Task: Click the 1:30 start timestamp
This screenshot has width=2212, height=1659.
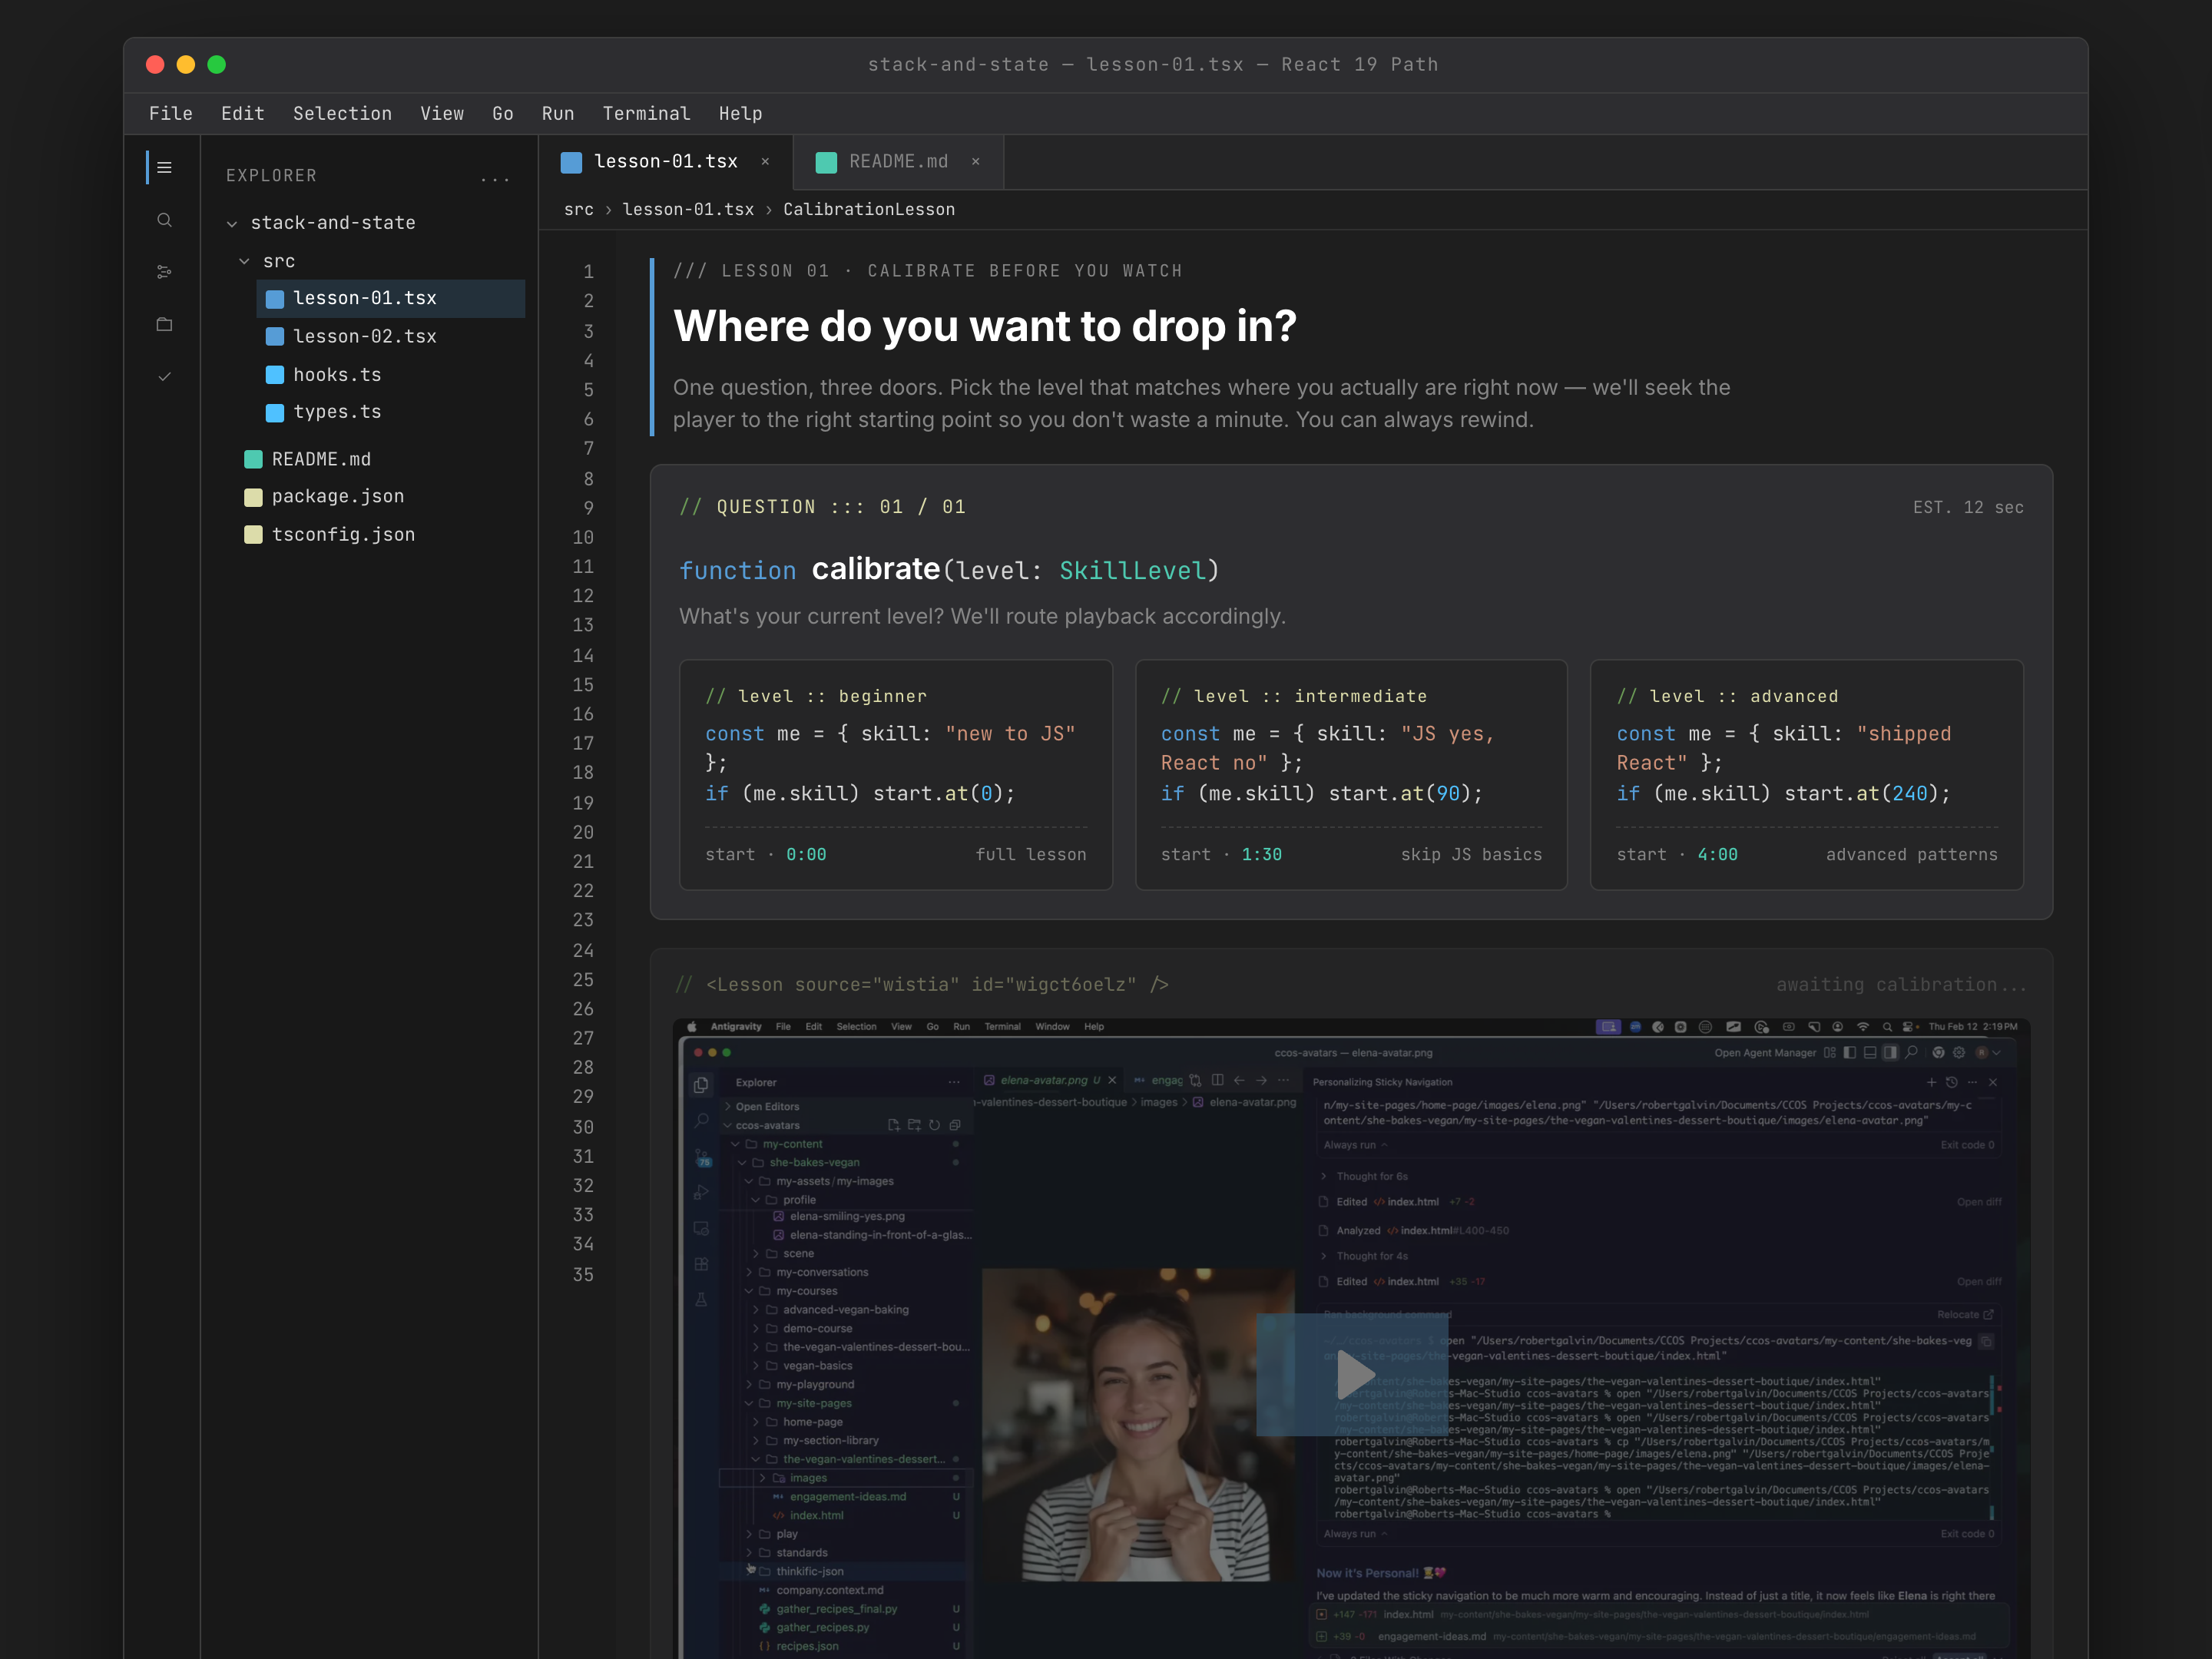Action: point(1262,856)
